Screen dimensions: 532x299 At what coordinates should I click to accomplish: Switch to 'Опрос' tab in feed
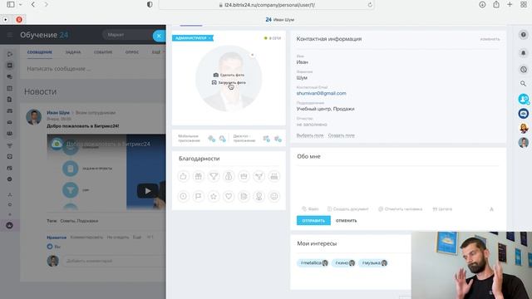[132, 52]
